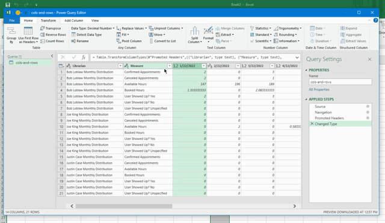Screen dimensions: 385x223
Task: Collapse the PROPERTIES section
Action: coord(306,70)
